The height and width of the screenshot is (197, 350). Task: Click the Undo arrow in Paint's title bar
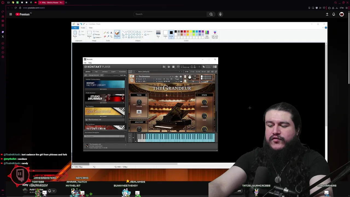[x=81, y=24]
